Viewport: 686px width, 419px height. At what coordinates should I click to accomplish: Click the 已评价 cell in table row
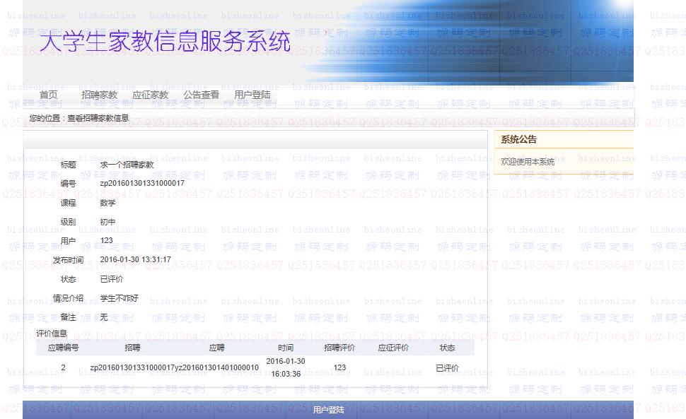tap(447, 368)
